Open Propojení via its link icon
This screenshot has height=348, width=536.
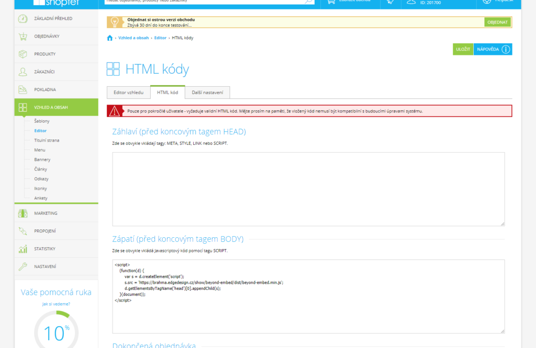pyautogui.click(x=23, y=231)
